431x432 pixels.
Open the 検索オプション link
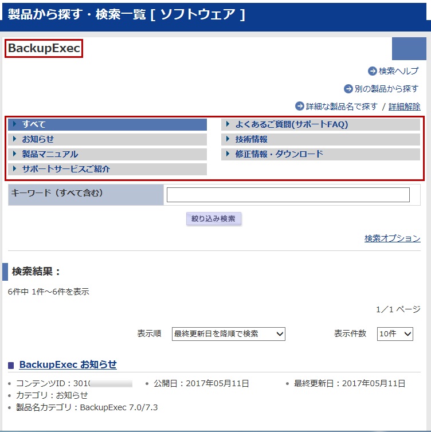(393, 238)
